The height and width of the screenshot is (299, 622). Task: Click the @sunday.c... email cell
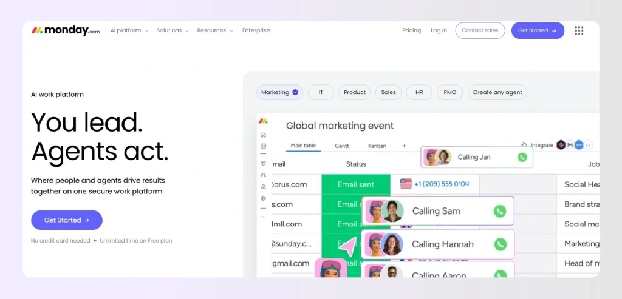coord(296,244)
